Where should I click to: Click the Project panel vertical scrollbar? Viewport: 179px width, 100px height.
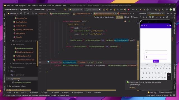(37, 54)
